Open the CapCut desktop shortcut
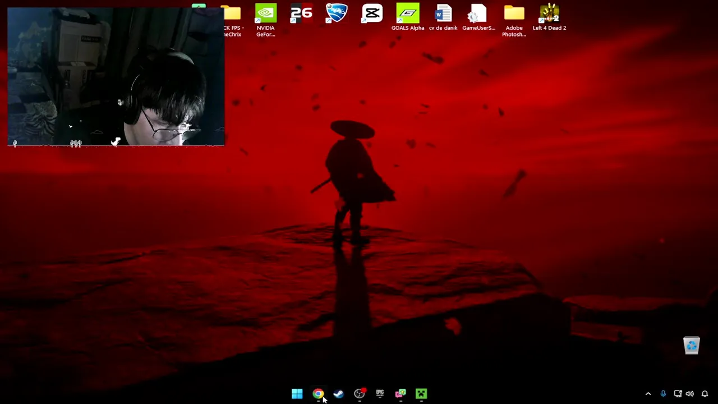The height and width of the screenshot is (404, 718). coord(372,13)
